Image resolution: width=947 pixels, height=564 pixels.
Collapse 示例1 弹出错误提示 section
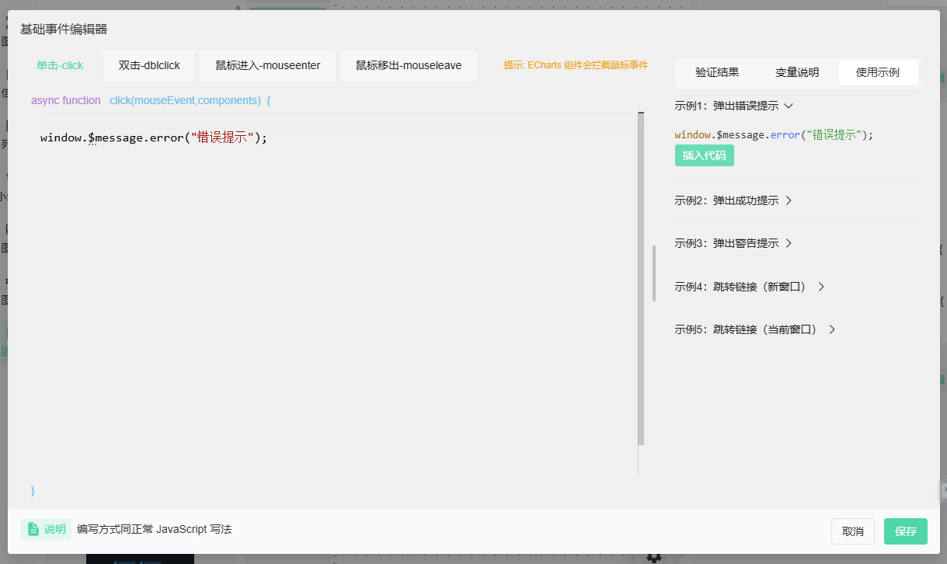pyautogui.click(x=733, y=106)
